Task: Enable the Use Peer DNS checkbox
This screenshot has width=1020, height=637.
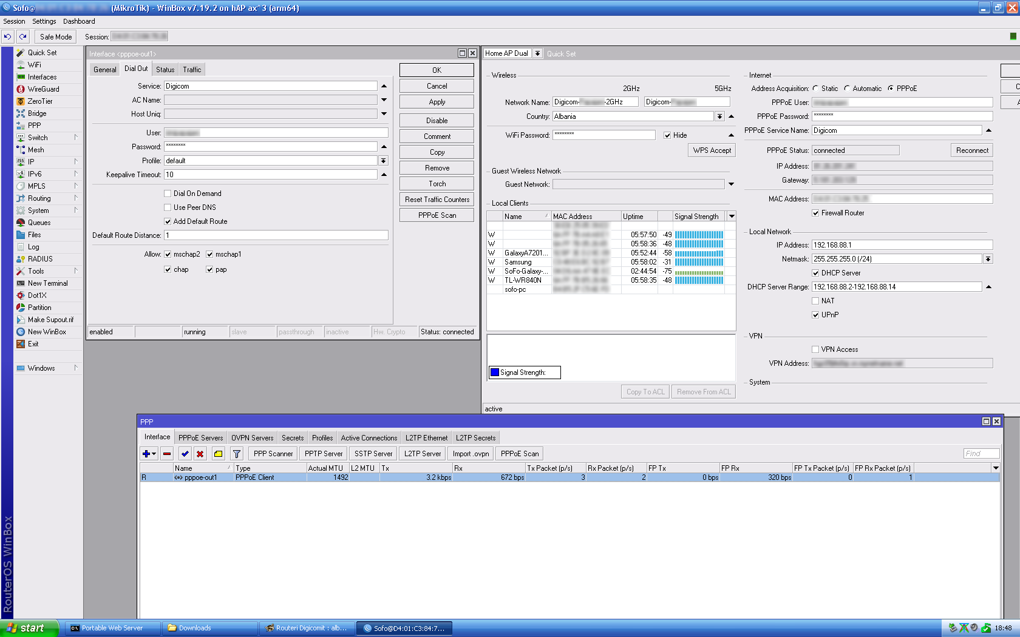Action: coord(168,207)
